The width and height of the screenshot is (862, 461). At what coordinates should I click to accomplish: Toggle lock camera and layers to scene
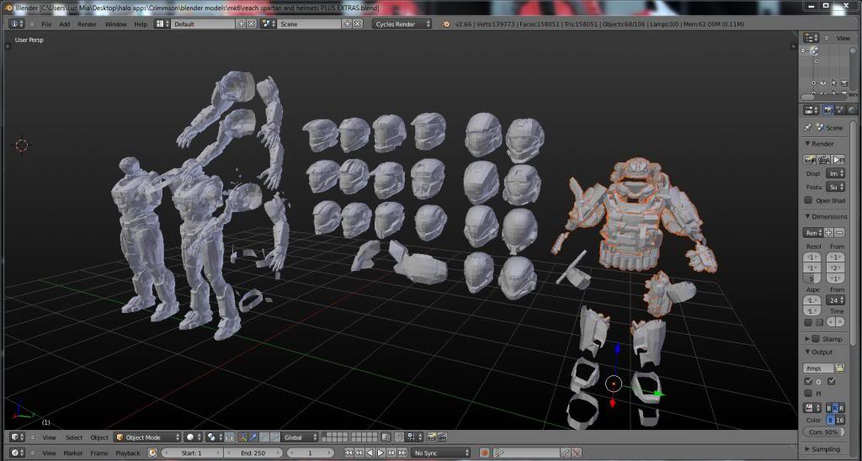pyautogui.click(x=386, y=437)
